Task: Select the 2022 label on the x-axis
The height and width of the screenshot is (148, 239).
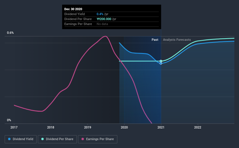Action: click(198, 127)
